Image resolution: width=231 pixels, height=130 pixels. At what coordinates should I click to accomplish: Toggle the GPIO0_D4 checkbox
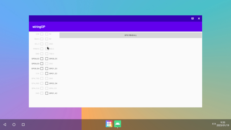click(42, 68)
